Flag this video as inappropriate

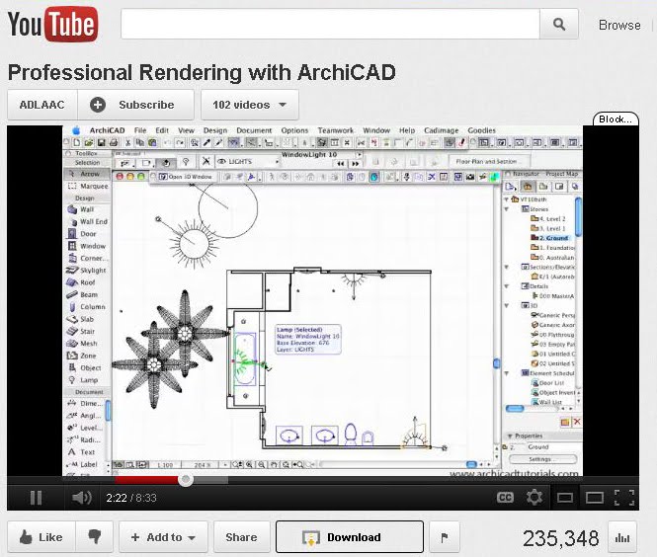point(445,537)
